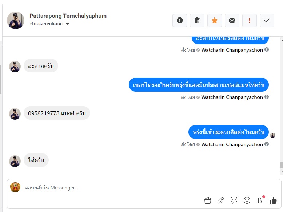Mark conversation as done with checkmark

267,20
